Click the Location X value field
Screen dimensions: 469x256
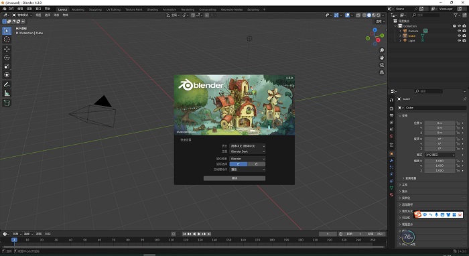click(440, 123)
